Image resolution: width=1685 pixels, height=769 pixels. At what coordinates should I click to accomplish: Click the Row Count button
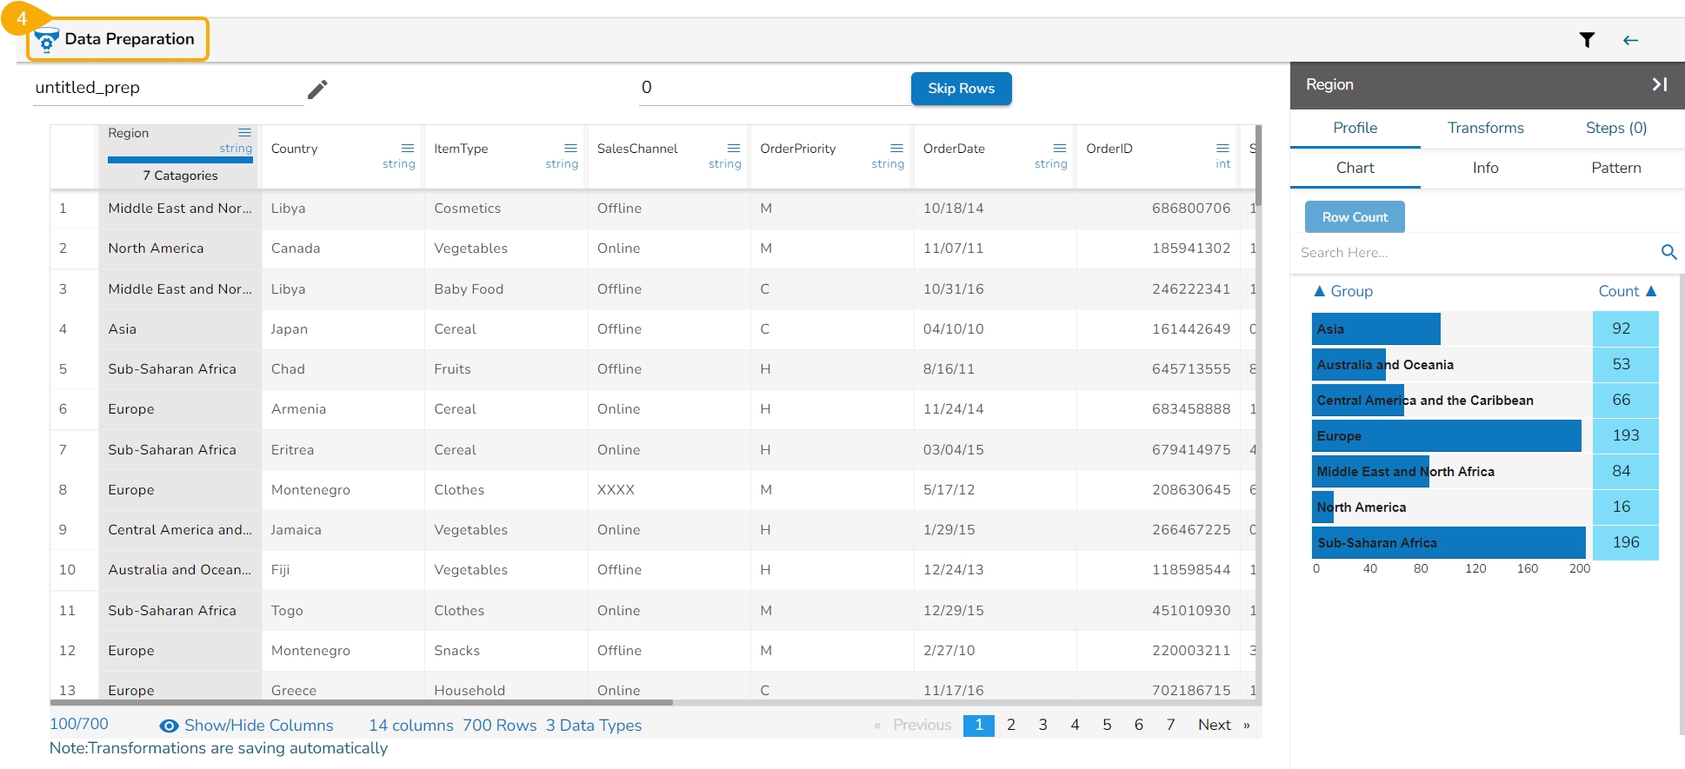[1354, 217]
